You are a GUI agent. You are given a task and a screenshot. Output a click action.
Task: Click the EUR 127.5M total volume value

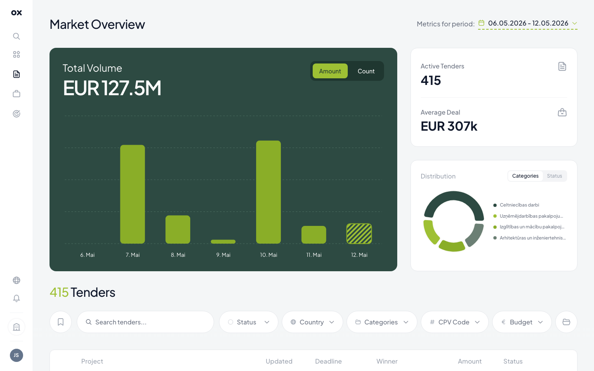pos(112,88)
